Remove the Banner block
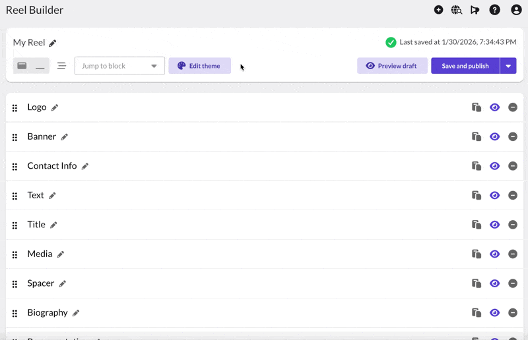The width and height of the screenshot is (528, 340). click(x=513, y=136)
